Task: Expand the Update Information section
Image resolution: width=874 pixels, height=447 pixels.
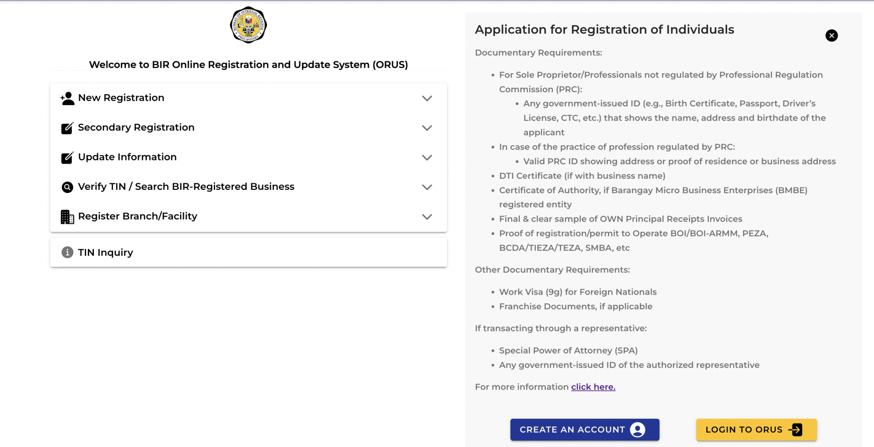Action: point(426,157)
